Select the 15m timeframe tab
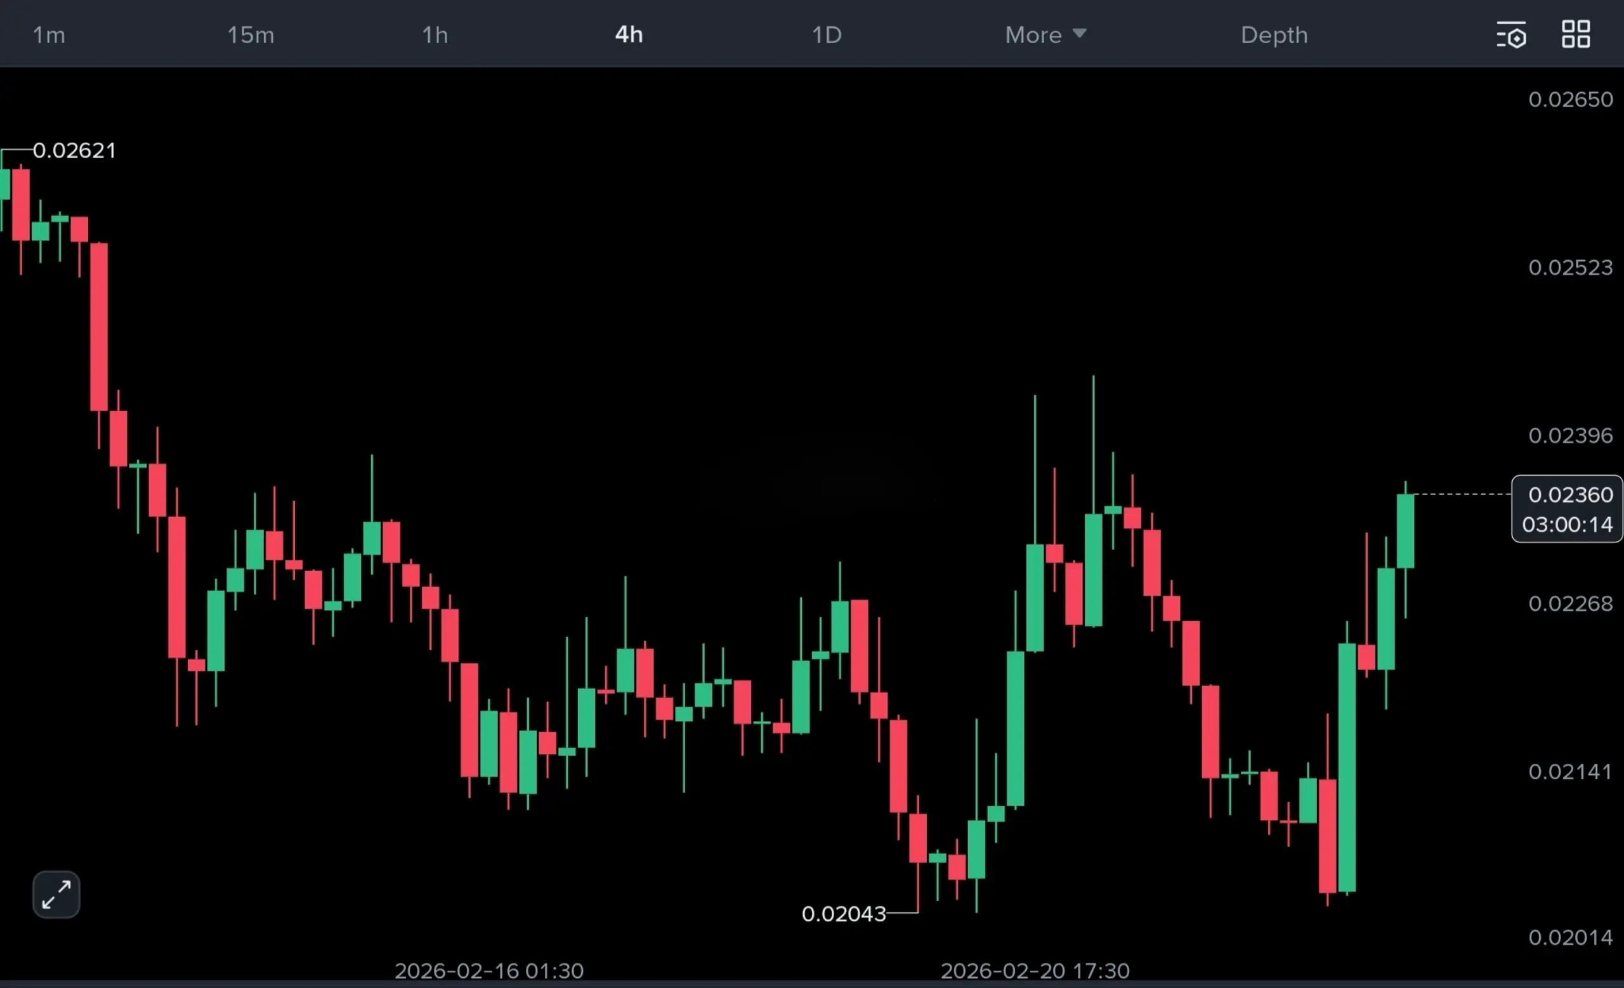 (251, 35)
